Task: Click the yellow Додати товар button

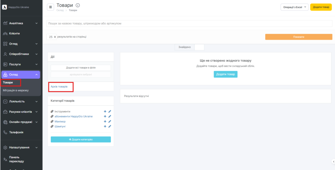Action: (321, 7)
